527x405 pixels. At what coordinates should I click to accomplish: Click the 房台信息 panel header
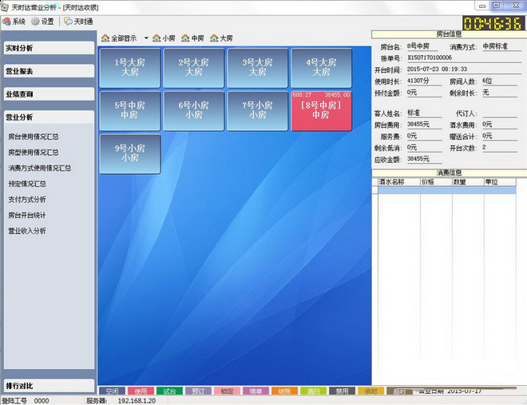(449, 34)
